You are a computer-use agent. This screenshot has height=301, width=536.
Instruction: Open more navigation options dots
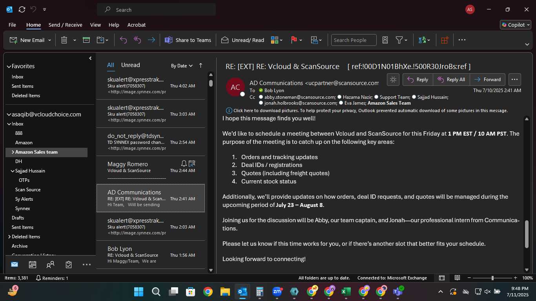pyautogui.click(x=87, y=265)
